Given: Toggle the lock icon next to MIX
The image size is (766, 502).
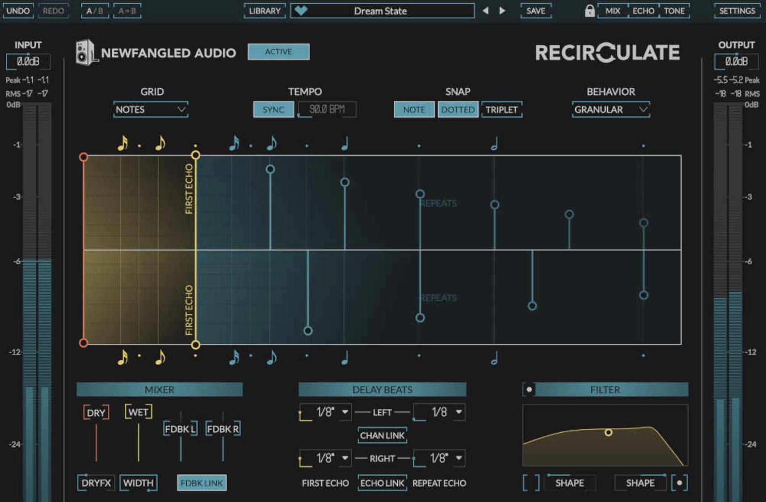Looking at the screenshot, I should tap(589, 11).
